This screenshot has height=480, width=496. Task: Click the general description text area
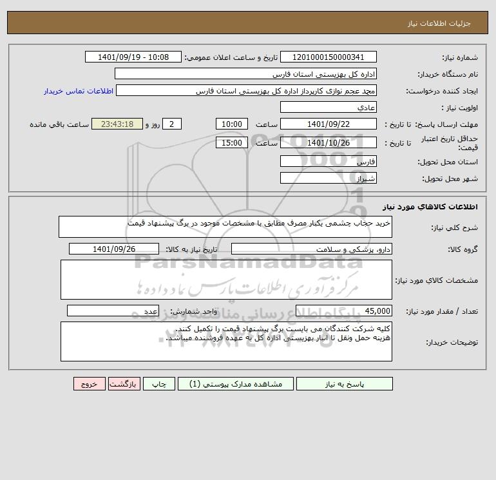click(225, 227)
